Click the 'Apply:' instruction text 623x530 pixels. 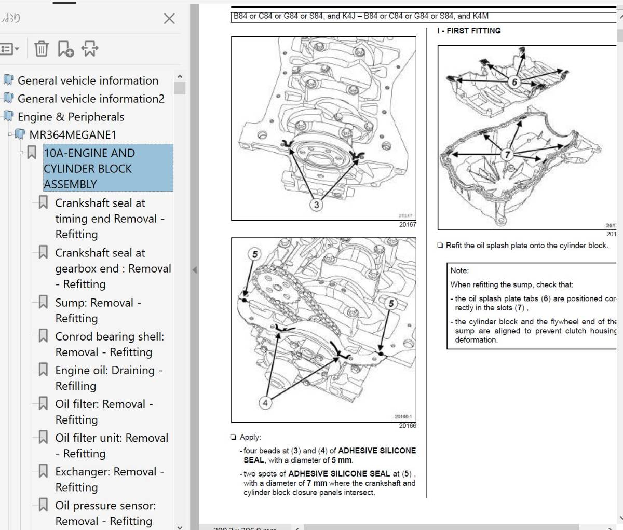tap(250, 437)
